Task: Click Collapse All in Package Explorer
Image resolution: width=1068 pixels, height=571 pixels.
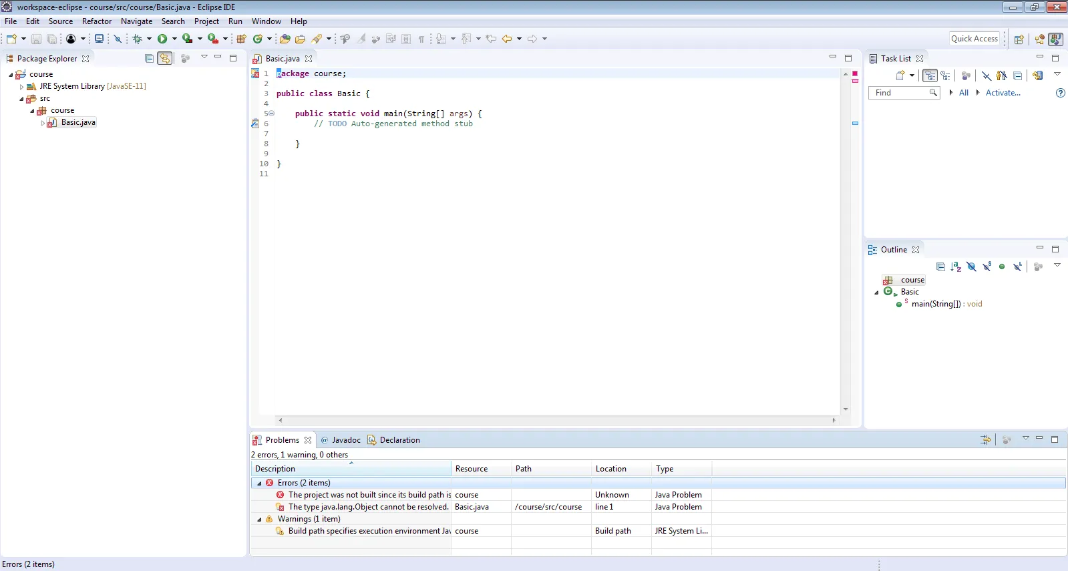Action: [149, 59]
